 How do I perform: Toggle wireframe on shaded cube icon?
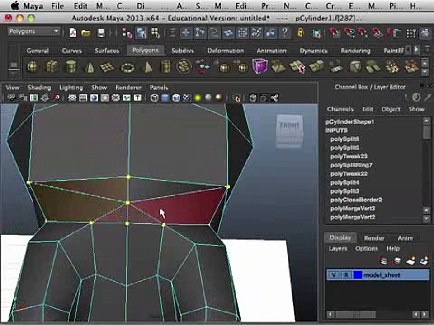pos(176,98)
